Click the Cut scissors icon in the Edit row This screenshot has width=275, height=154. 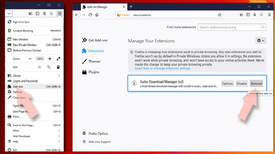tap(39, 67)
